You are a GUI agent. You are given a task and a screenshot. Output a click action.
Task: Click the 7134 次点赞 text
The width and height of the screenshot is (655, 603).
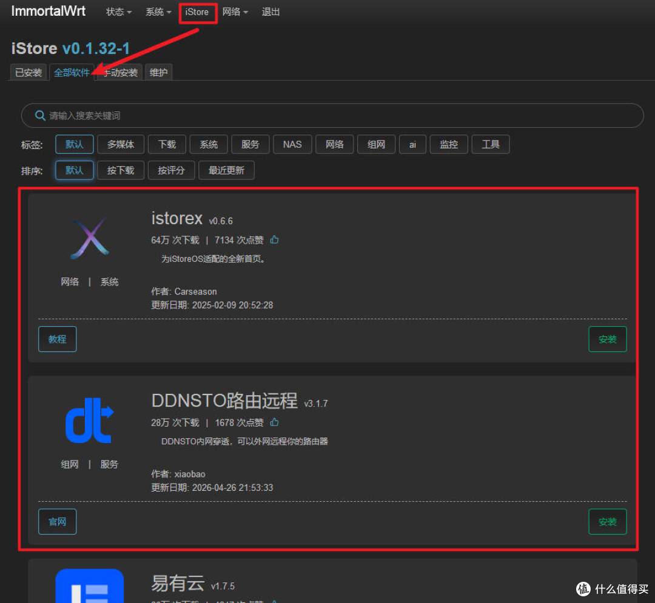point(240,240)
